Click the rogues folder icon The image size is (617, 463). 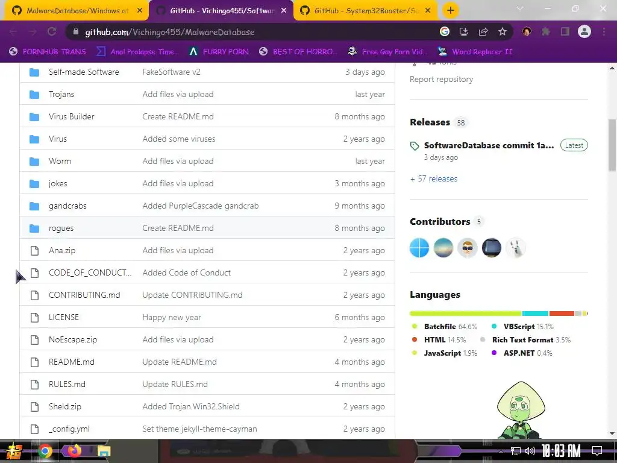(34, 228)
